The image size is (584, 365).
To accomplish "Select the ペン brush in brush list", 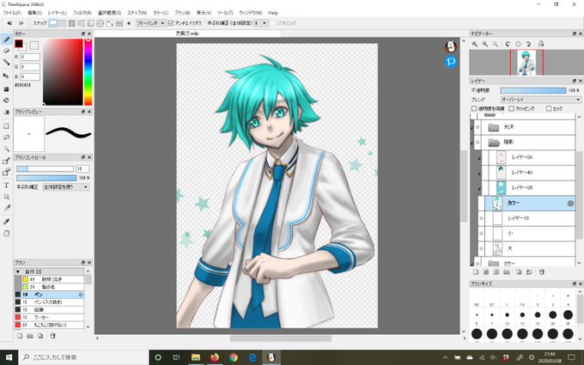I will (x=49, y=295).
